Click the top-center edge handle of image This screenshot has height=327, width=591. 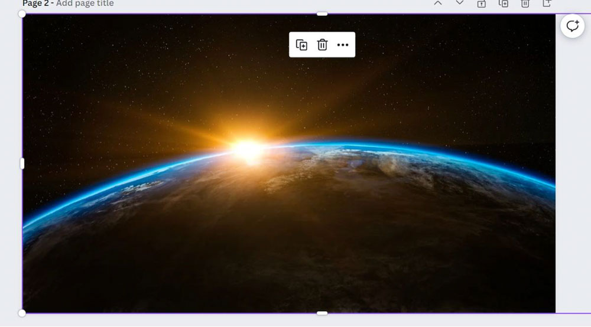[322, 14]
